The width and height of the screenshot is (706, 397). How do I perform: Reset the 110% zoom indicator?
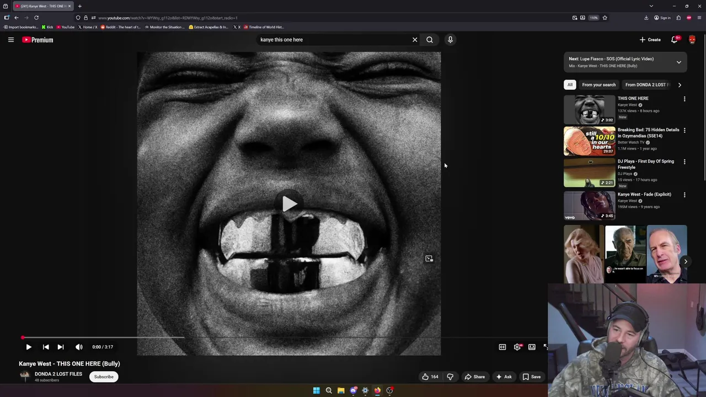click(x=593, y=18)
